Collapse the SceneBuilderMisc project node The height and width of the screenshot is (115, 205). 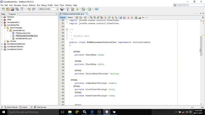click(2, 25)
